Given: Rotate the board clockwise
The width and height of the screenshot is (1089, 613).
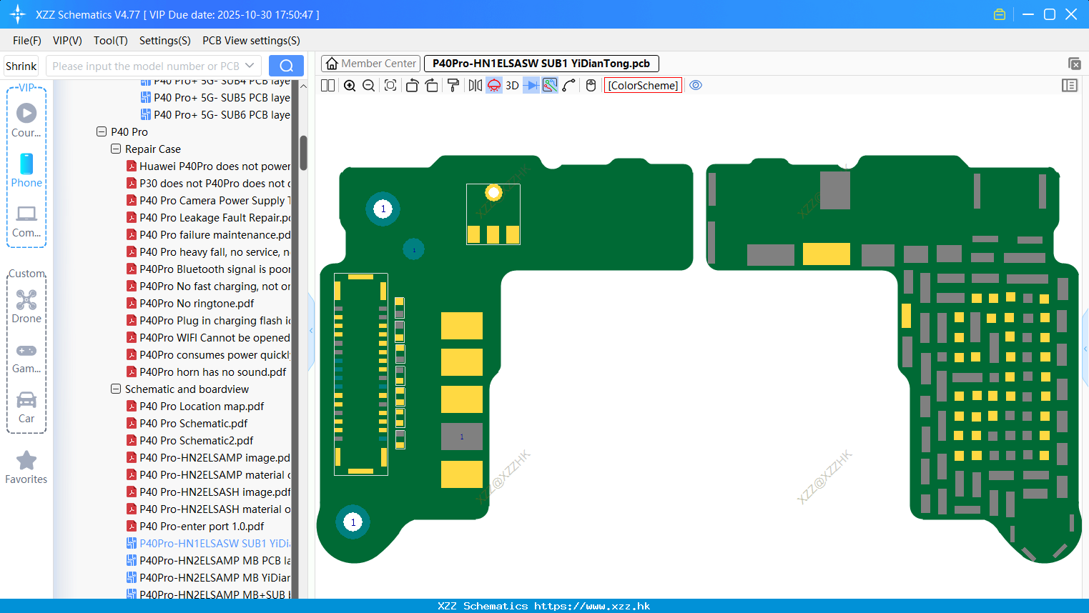Looking at the screenshot, I should coord(431,86).
